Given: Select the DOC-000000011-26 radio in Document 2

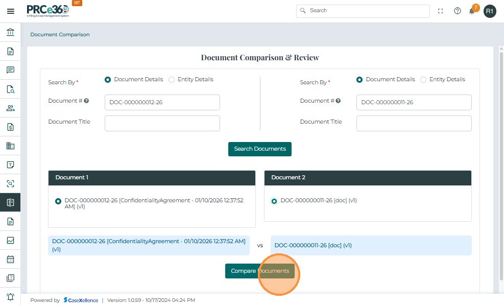Looking at the screenshot, I should click(x=274, y=201).
